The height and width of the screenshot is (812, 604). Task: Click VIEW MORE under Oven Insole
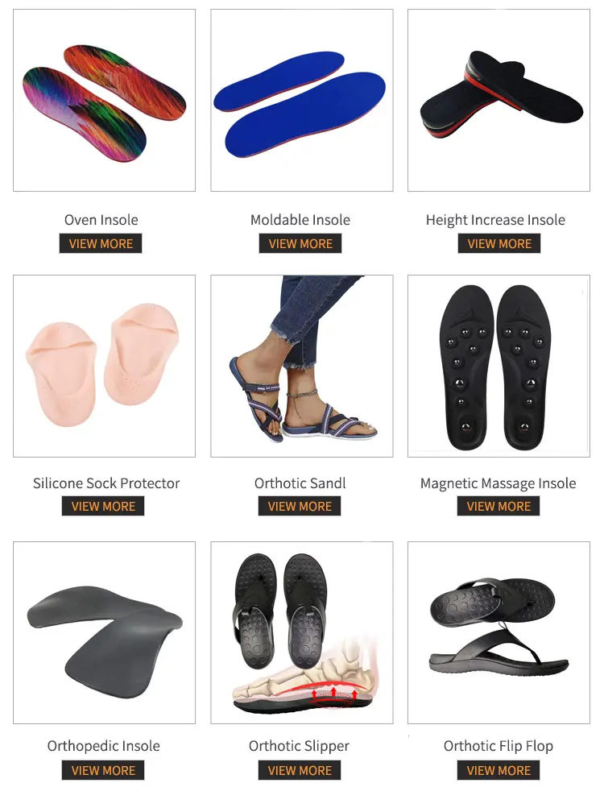[x=101, y=243]
